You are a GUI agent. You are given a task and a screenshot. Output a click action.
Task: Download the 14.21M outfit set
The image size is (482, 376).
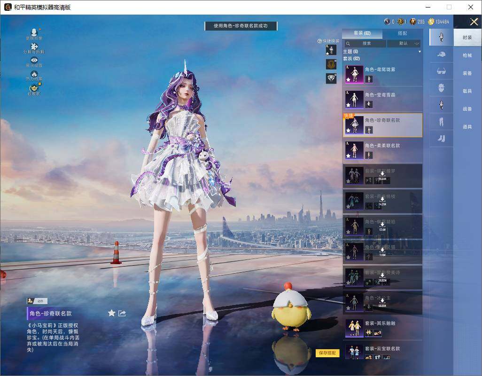point(382,201)
